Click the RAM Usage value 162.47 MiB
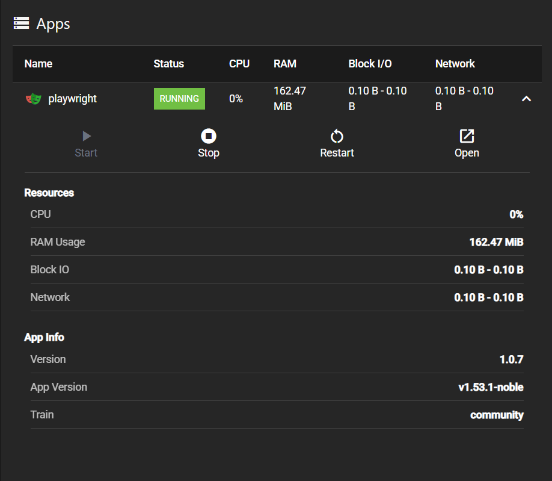Image resolution: width=552 pixels, height=481 pixels. tap(496, 242)
